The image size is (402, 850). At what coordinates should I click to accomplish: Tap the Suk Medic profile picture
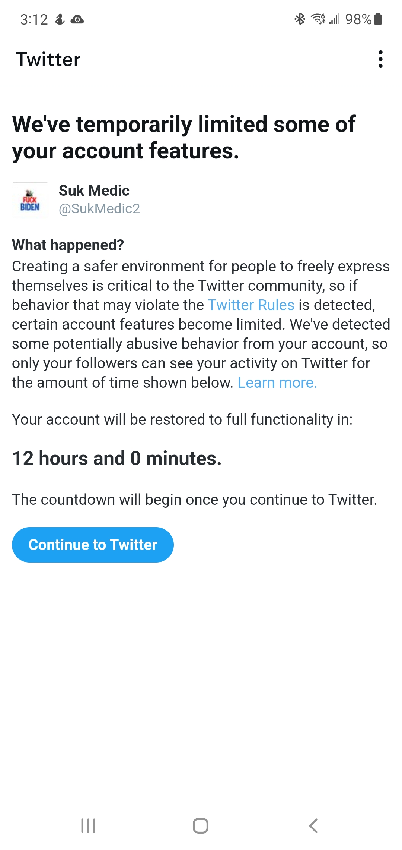coord(30,200)
